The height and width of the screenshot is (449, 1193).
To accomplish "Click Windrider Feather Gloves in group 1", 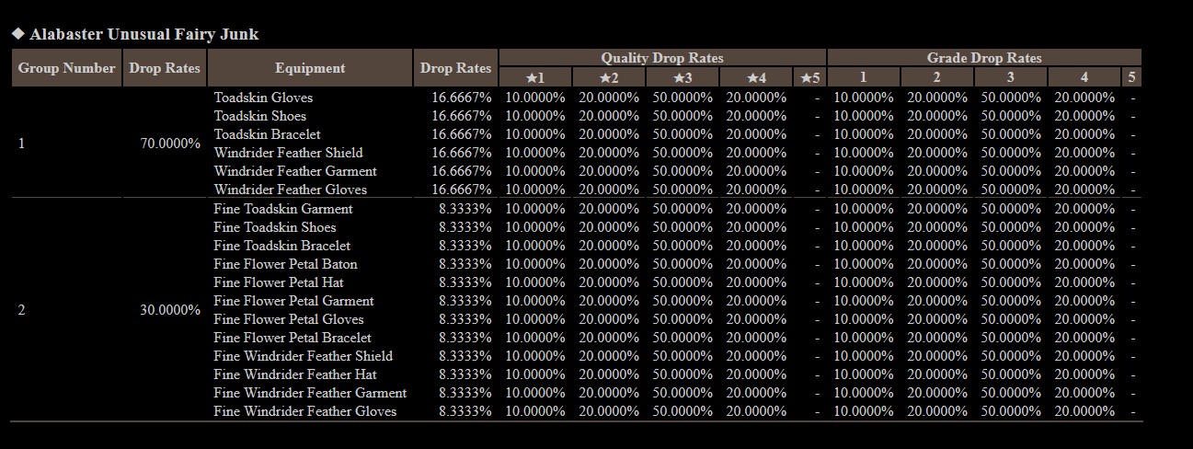I will pyautogui.click(x=291, y=190).
